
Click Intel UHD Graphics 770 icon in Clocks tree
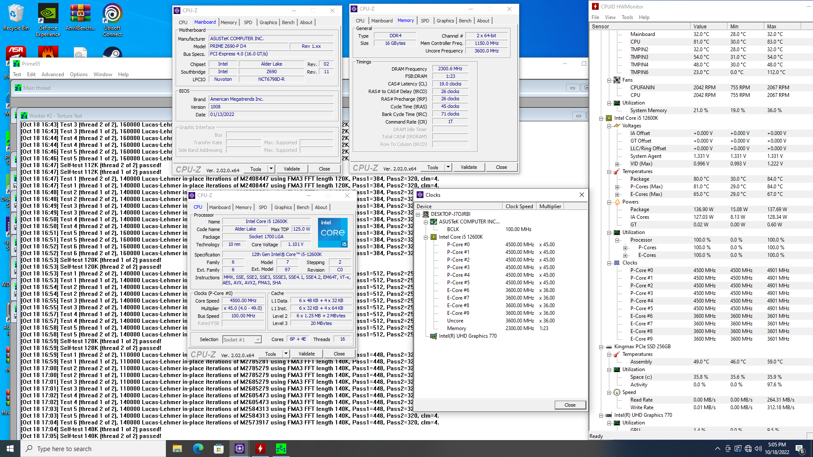434,336
